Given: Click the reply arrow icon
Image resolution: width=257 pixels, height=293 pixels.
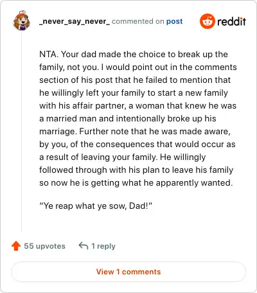Looking at the screenshot, I should pyautogui.click(x=84, y=246).
